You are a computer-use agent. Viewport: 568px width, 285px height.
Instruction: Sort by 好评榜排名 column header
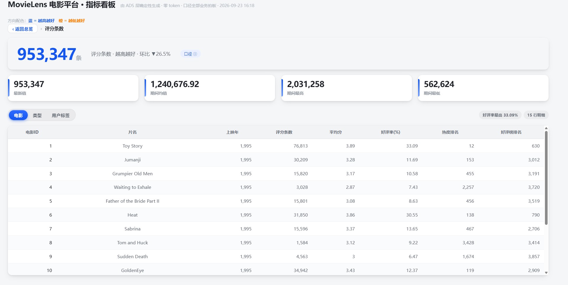(511, 132)
